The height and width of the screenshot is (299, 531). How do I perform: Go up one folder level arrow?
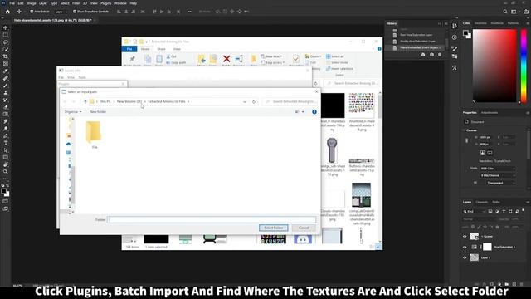[85, 101]
